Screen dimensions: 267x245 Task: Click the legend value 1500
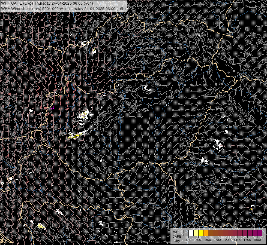[x=257, y=240]
